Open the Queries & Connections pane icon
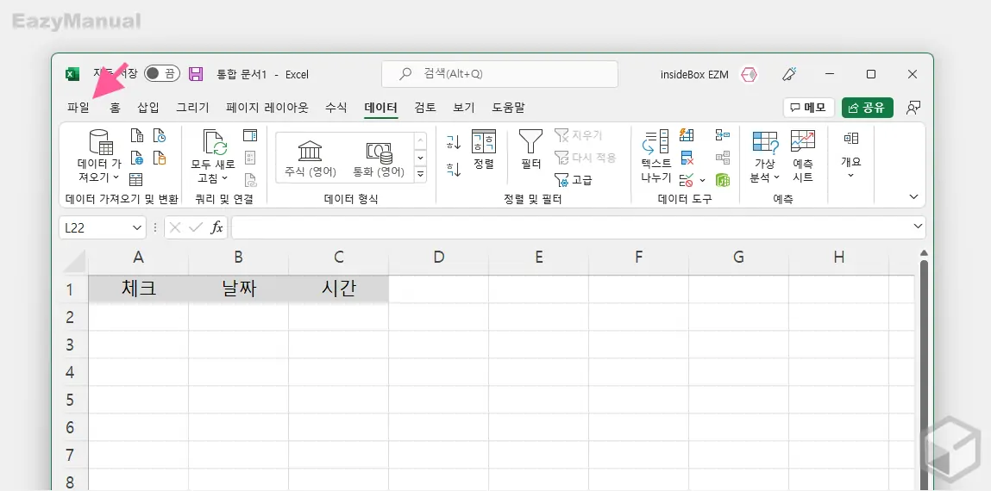Viewport: 991px width, 491px height. point(250,136)
